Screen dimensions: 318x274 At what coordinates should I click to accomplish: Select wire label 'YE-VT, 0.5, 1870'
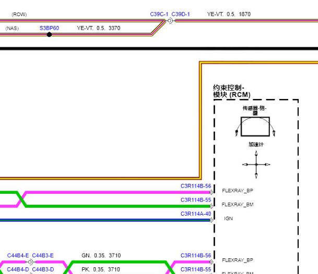point(229,14)
